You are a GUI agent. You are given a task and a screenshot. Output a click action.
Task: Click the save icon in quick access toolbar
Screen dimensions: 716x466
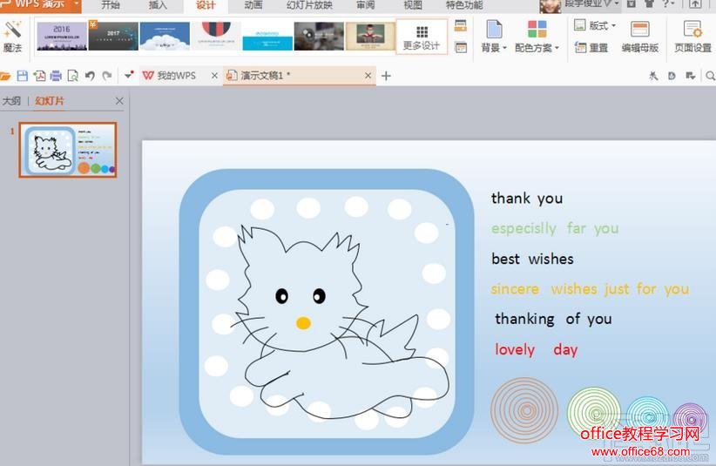click(x=23, y=76)
